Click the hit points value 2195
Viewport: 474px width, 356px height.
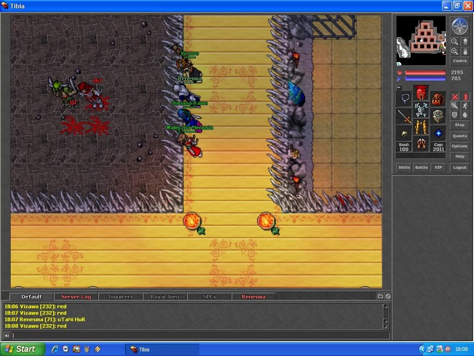coord(457,72)
